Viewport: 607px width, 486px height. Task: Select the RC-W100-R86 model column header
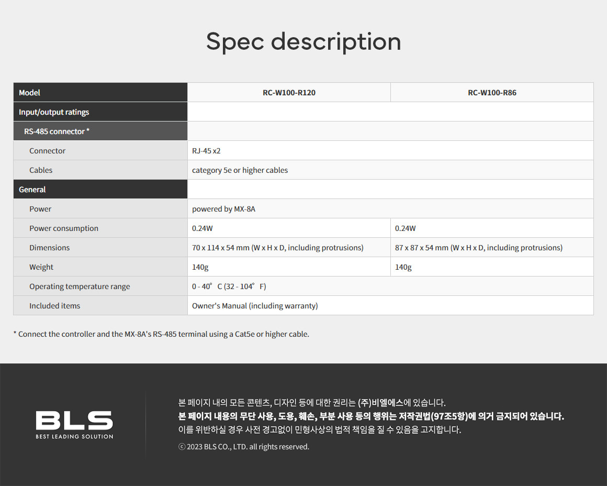(x=492, y=92)
